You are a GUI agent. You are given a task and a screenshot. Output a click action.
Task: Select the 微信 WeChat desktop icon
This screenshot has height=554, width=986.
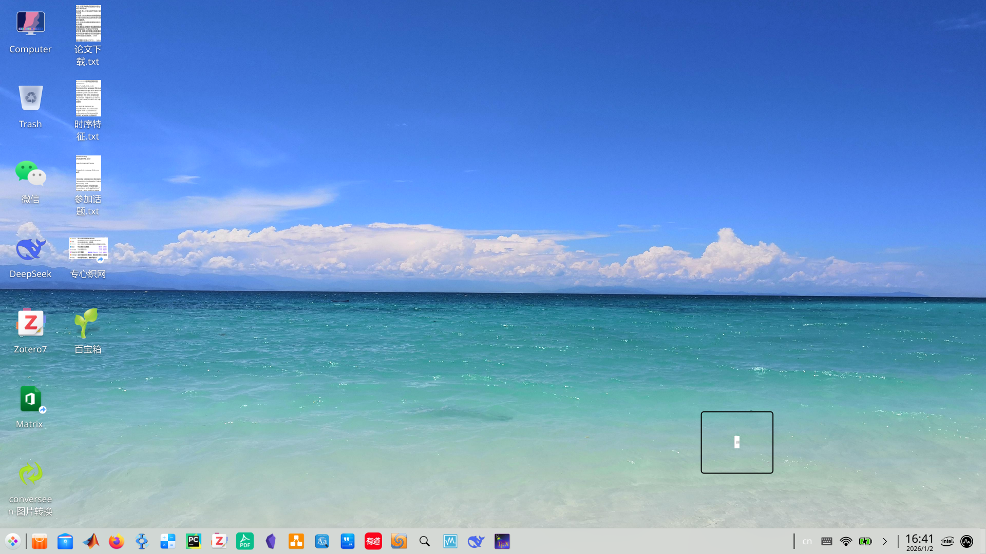(30, 182)
